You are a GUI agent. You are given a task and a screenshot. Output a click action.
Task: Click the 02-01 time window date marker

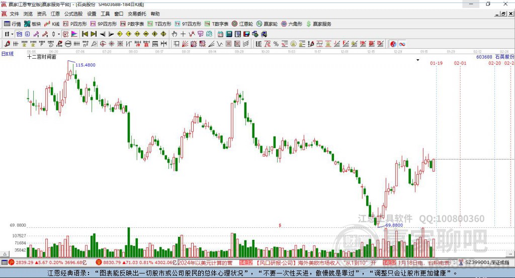pyautogui.click(x=460, y=63)
